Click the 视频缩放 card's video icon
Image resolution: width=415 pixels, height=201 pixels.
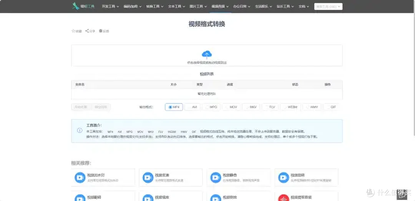click(x=148, y=198)
